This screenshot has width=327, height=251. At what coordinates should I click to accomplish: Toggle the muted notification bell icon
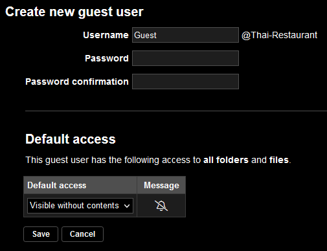tap(161, 206)
